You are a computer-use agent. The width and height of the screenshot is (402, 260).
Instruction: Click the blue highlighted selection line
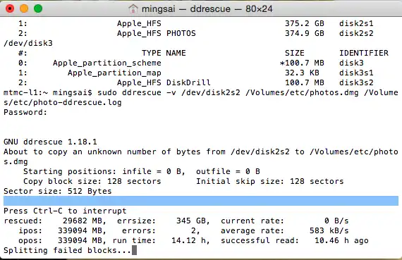pyautogui.click(x=201, y=201)
